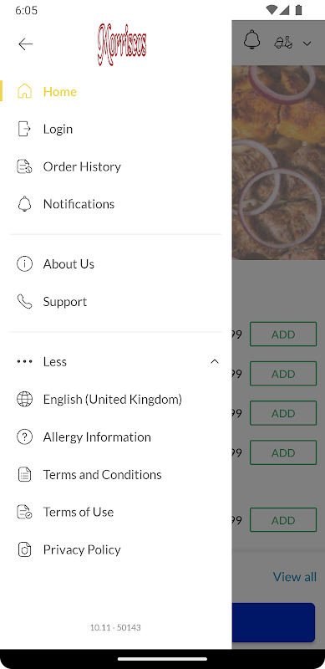Tap the Allergy Information question mark icon
The image size is (325, 669).
click(x=24, y=437)
